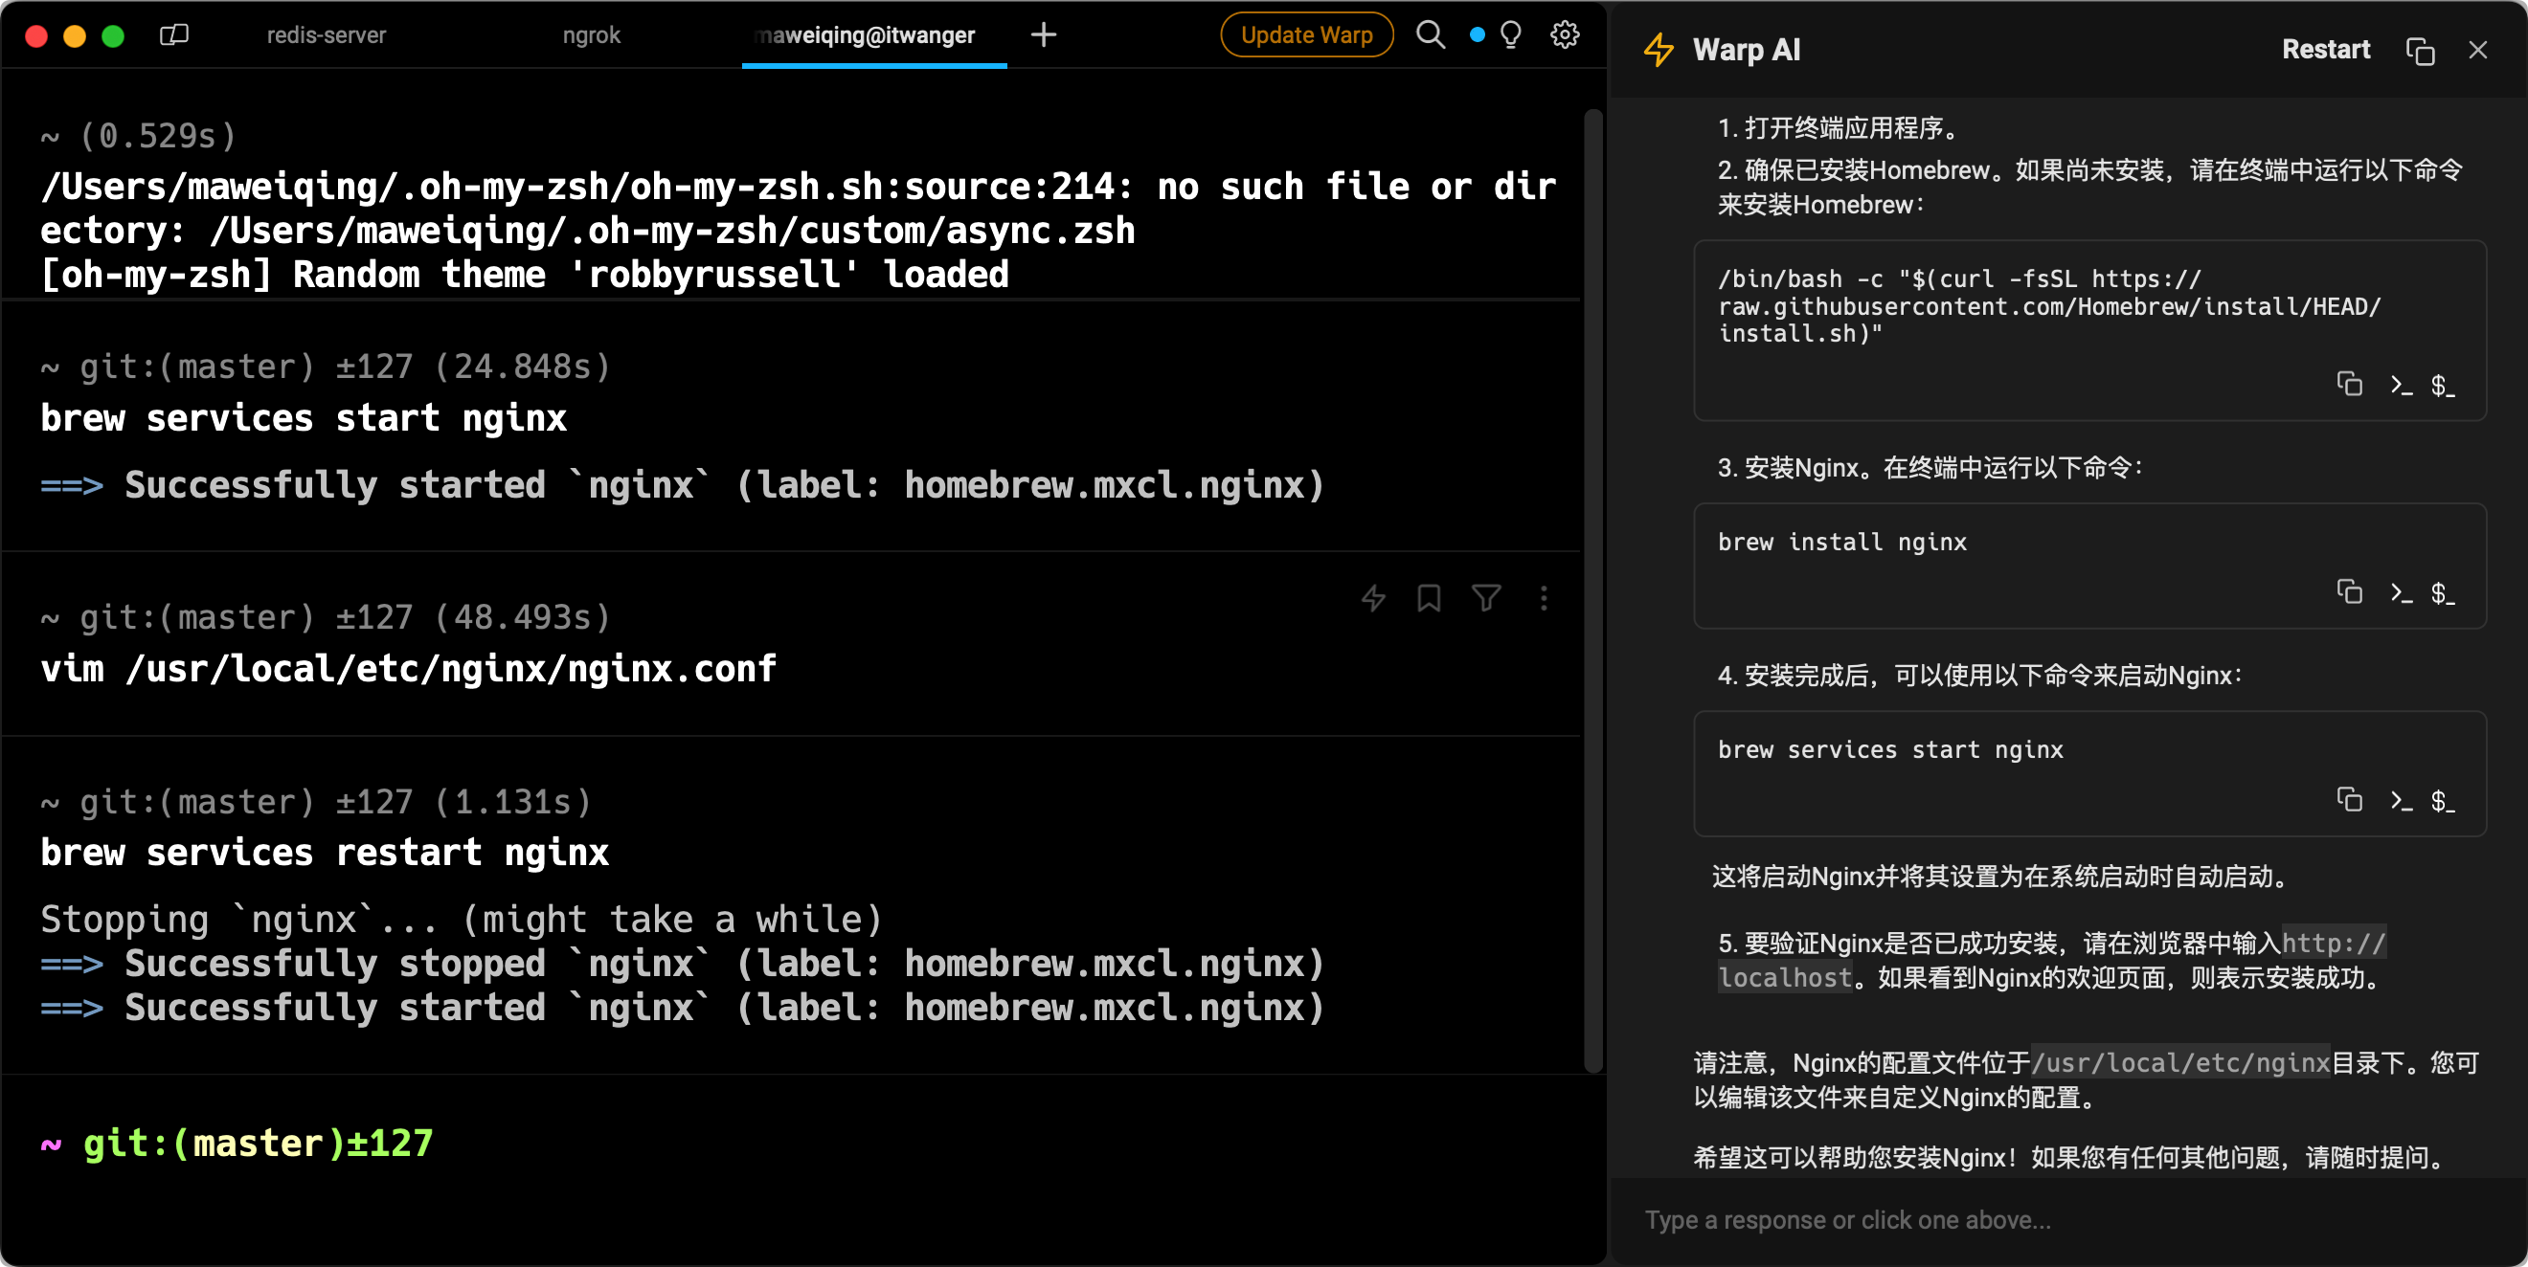
Task: Open the vim block three-dot overflow menu
Action: point(1544,598)
